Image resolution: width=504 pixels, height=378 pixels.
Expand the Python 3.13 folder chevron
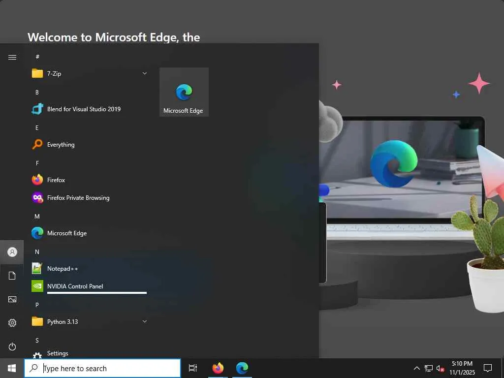click(145, 321)
